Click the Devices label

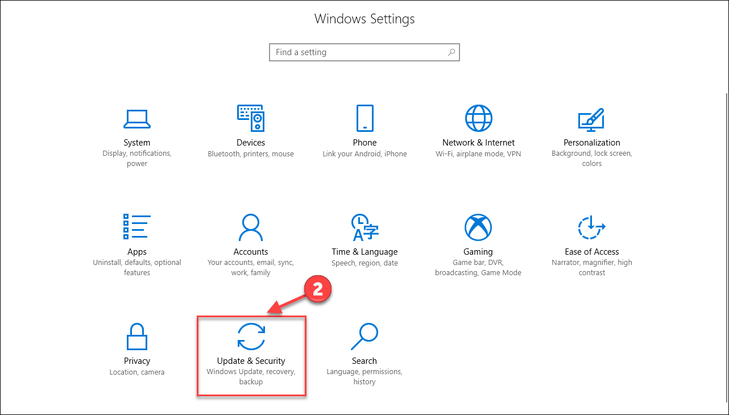251,143
